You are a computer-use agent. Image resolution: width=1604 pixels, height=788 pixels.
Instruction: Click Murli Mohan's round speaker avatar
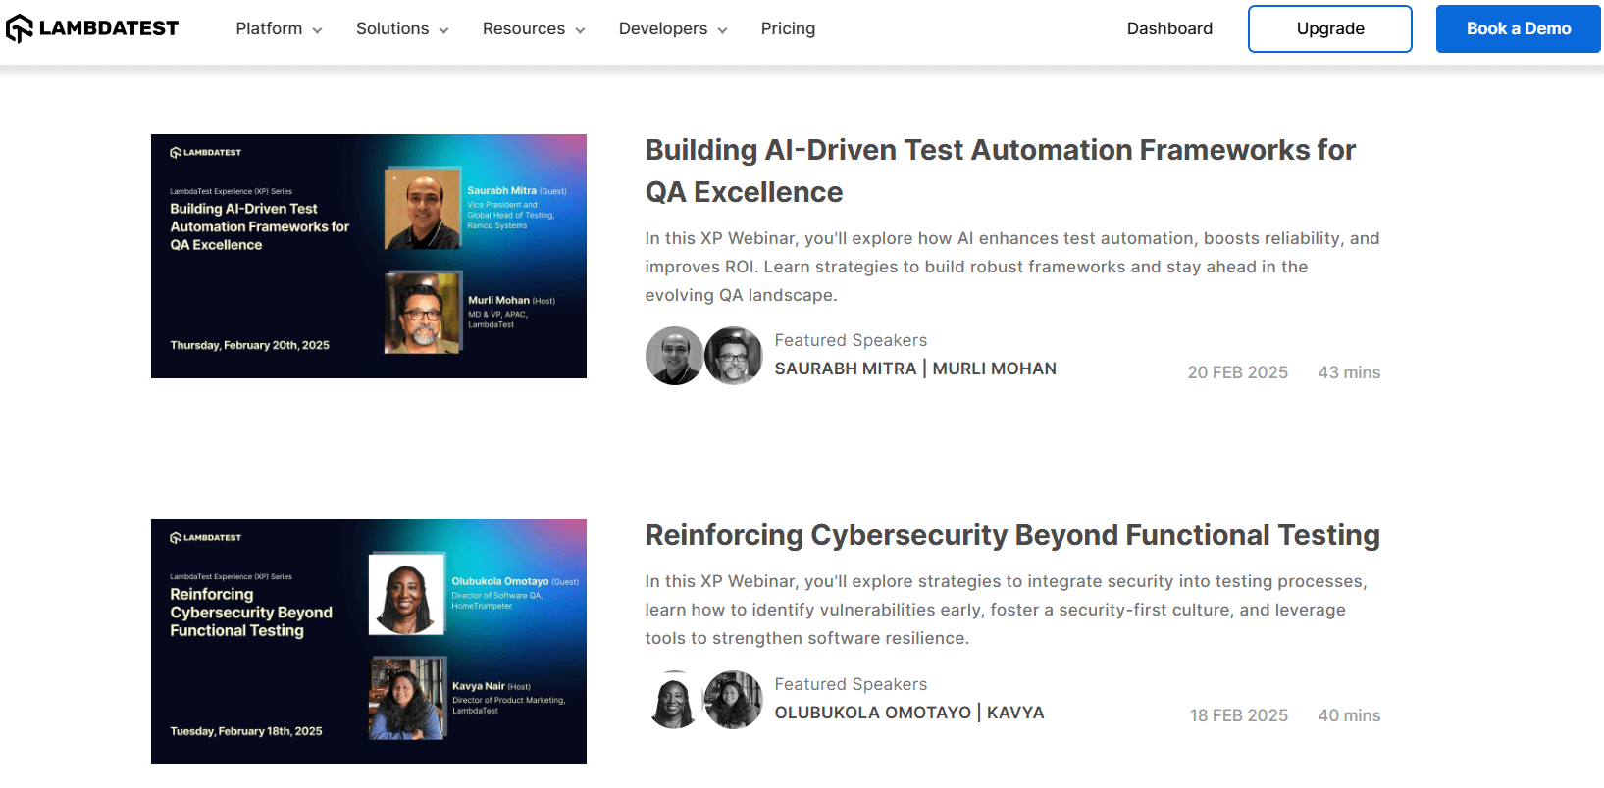pyautogui.click(x=733, y=356)
